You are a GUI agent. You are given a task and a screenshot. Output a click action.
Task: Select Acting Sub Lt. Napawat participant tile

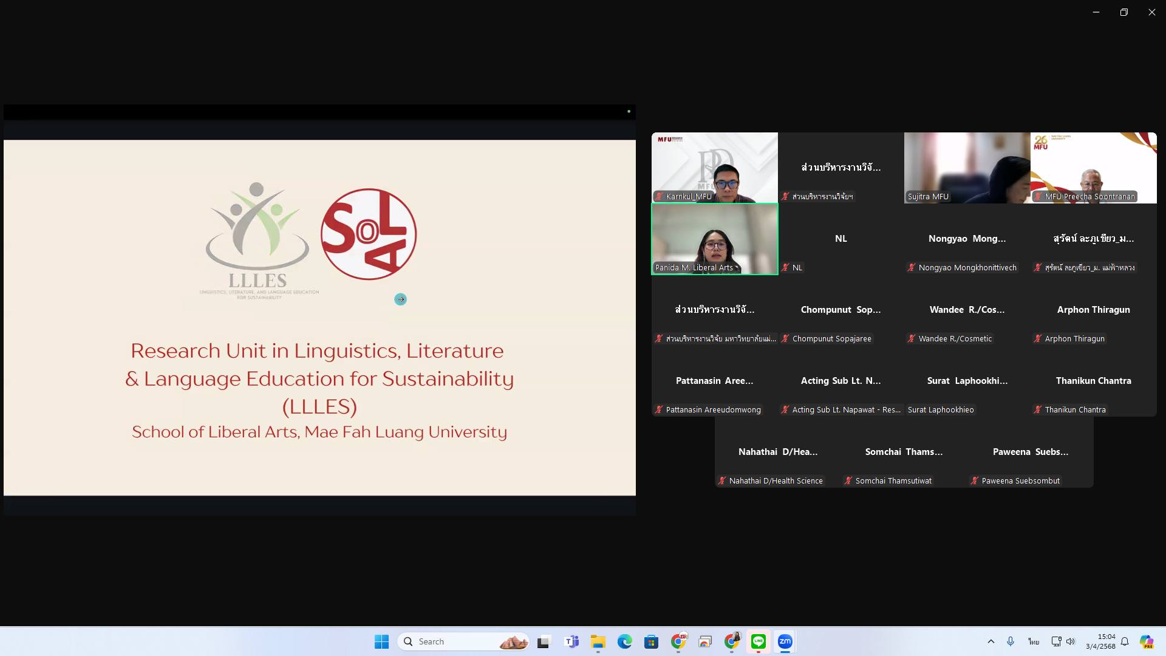[x=841, y=381]
